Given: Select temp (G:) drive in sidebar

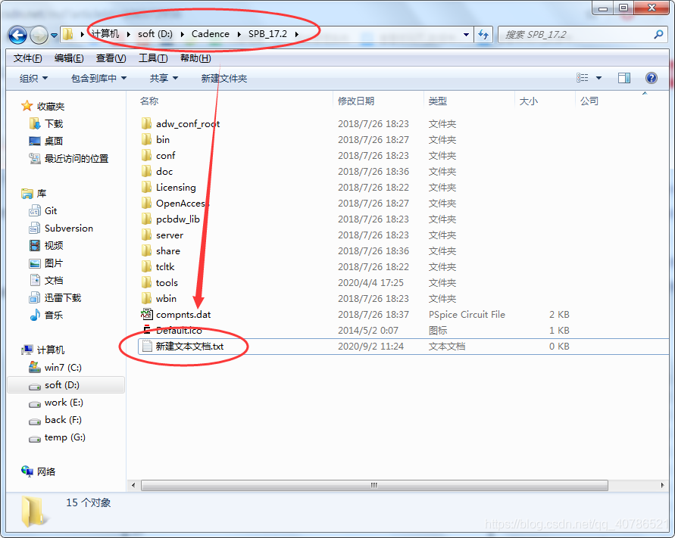Looking at the screenshot, I should click(57, 437).
